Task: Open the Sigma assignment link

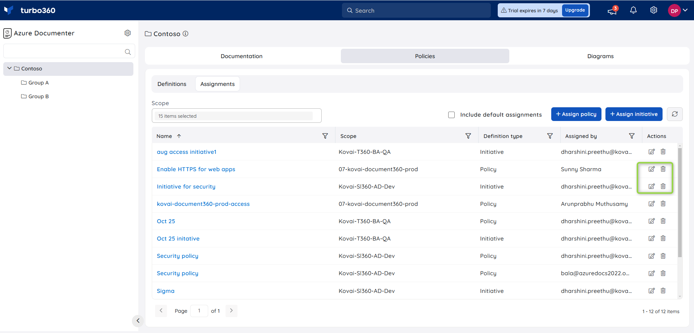Action: [166, 291]
